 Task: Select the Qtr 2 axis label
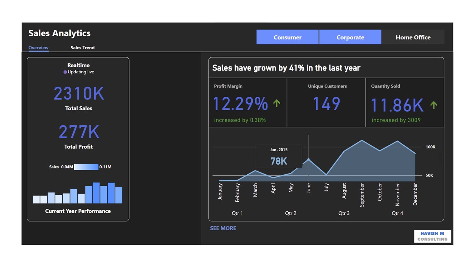[291, 213]
